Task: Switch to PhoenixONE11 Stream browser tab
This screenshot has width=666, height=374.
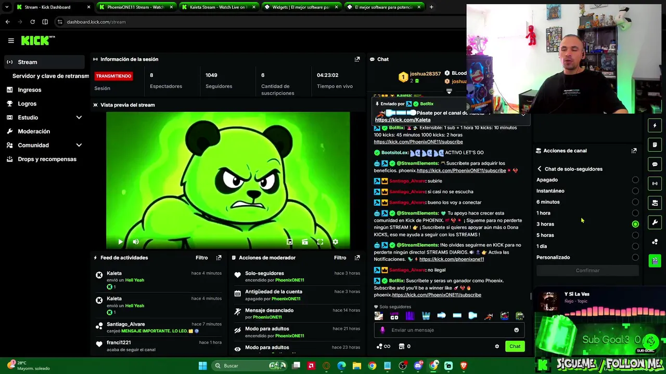Action: pyautogui.click(x=136, y=7)
